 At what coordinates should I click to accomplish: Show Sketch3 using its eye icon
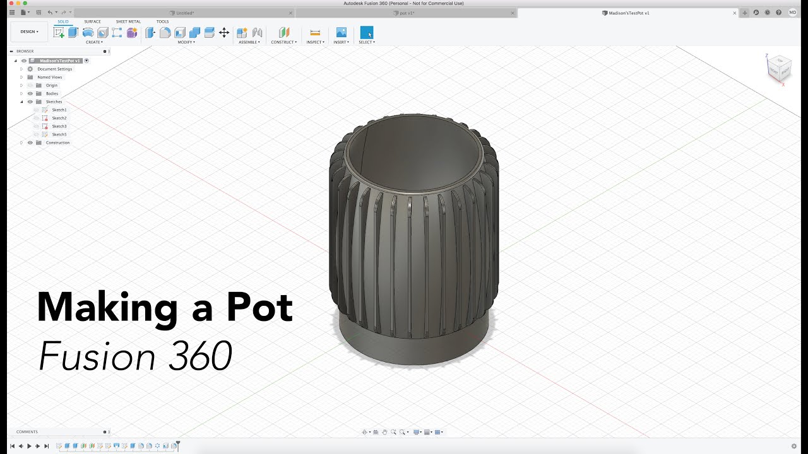37,126
